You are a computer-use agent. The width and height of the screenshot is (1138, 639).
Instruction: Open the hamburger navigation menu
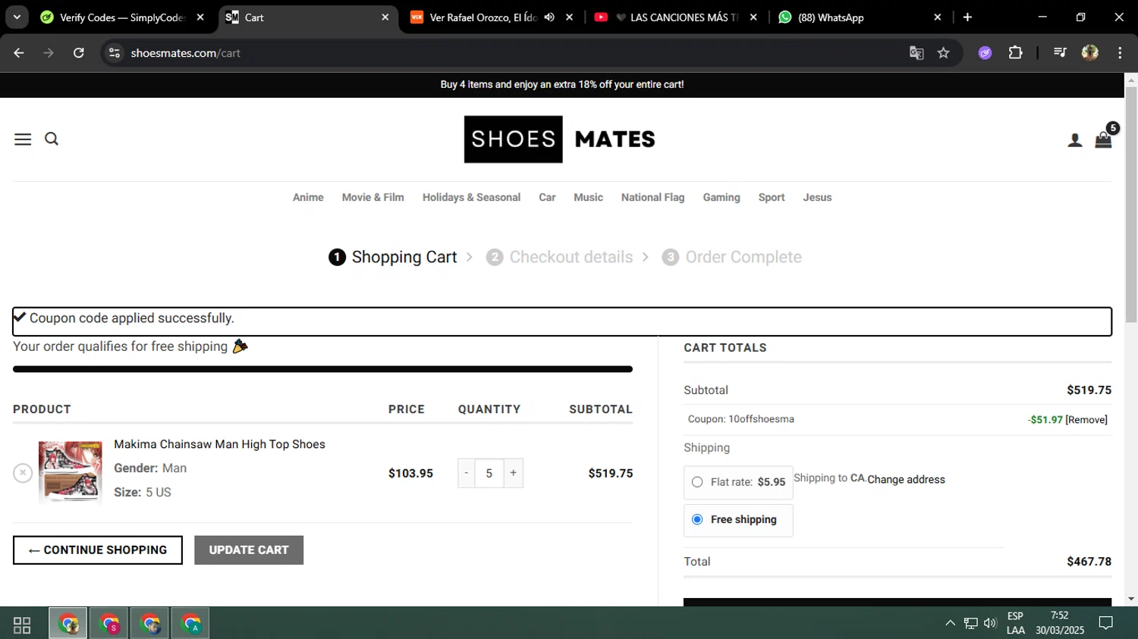coord(23,139)
